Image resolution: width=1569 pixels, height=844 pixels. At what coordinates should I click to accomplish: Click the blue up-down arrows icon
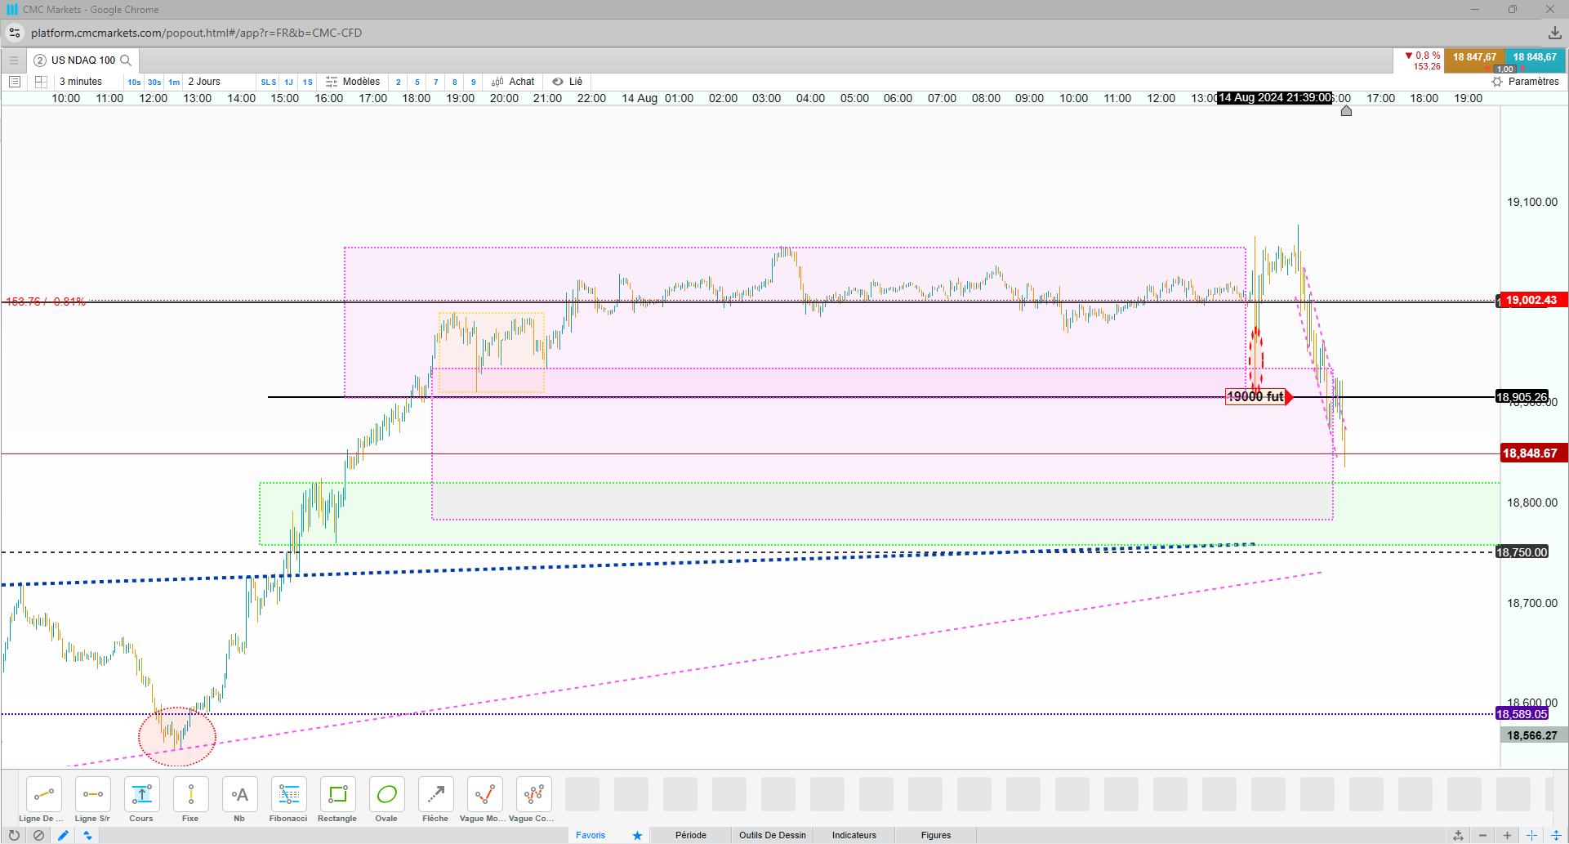click(87, 835)
